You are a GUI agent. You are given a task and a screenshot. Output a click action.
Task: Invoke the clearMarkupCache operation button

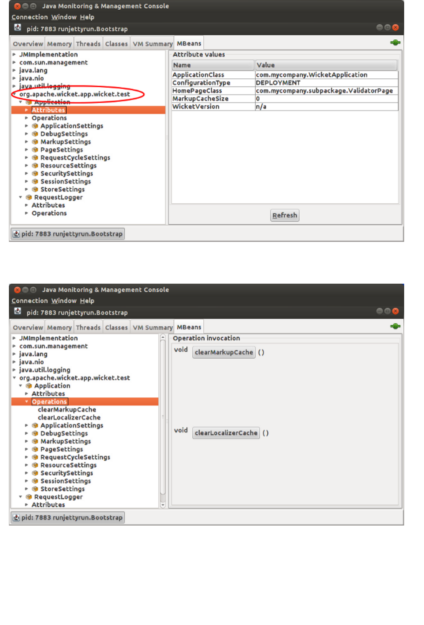224,352
